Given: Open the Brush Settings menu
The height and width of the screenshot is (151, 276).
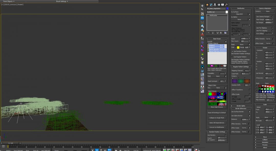Looking at the screenshot, I should [x=61, y=1].
